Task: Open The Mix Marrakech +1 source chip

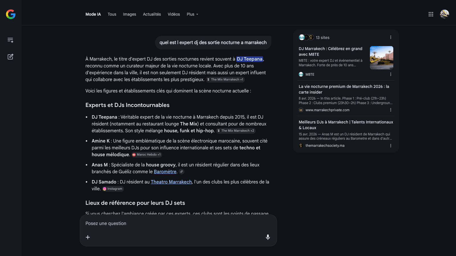Action: (x=225, y=80)
